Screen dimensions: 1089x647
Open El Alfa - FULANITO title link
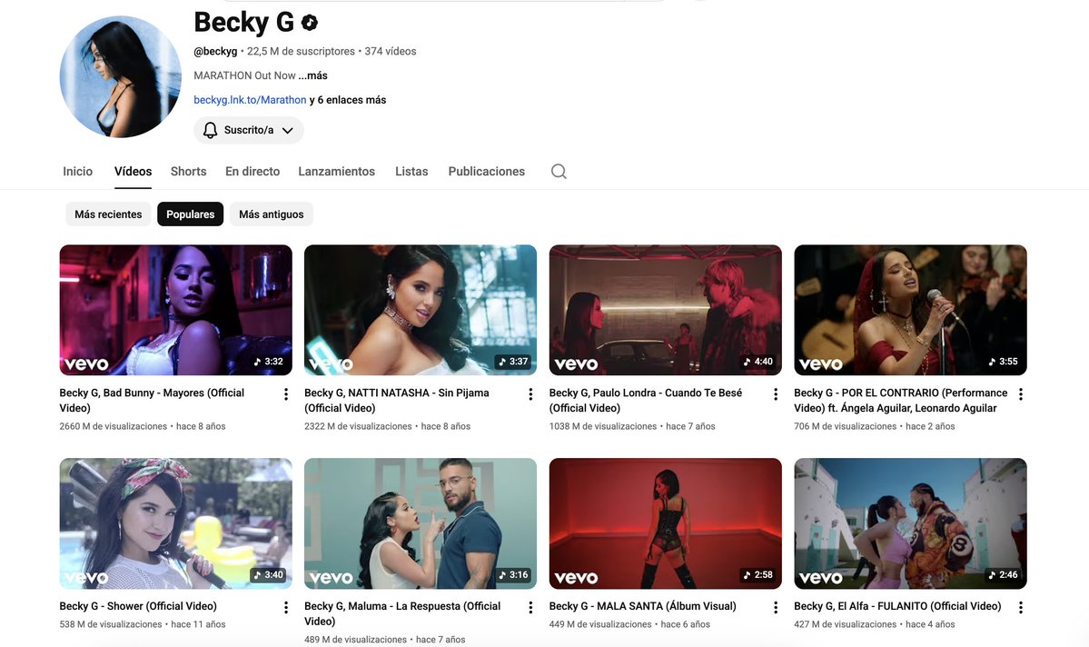[x=897, y=606]
